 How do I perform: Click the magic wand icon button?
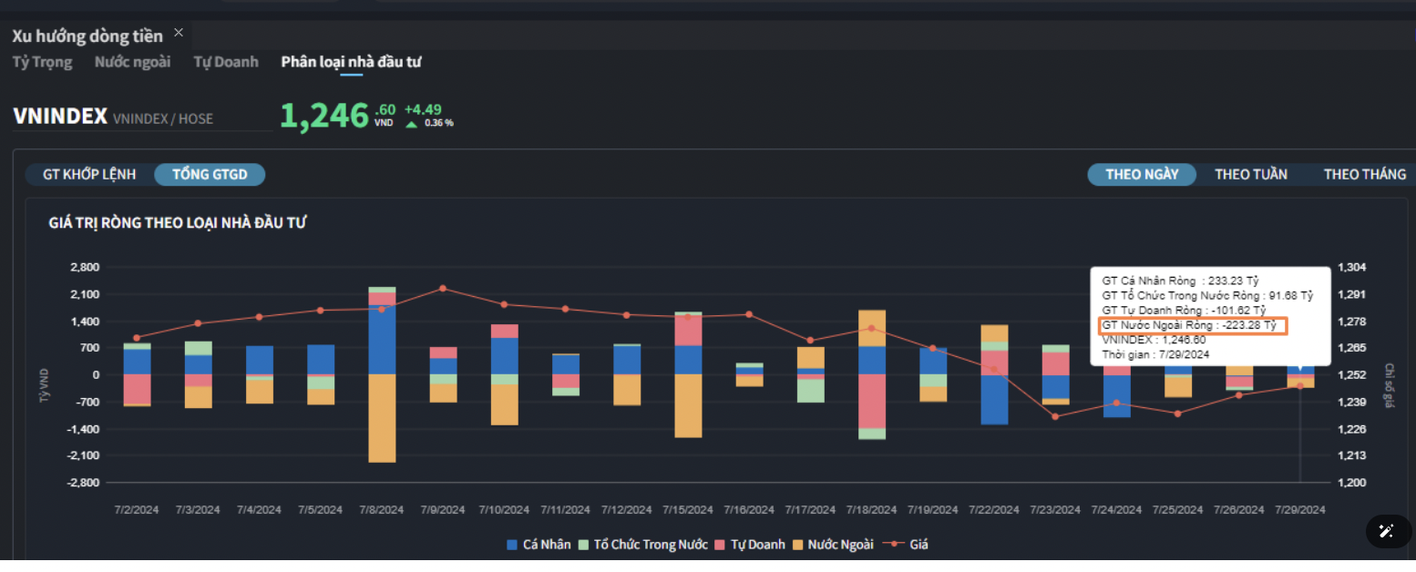tap(1386, 531)
